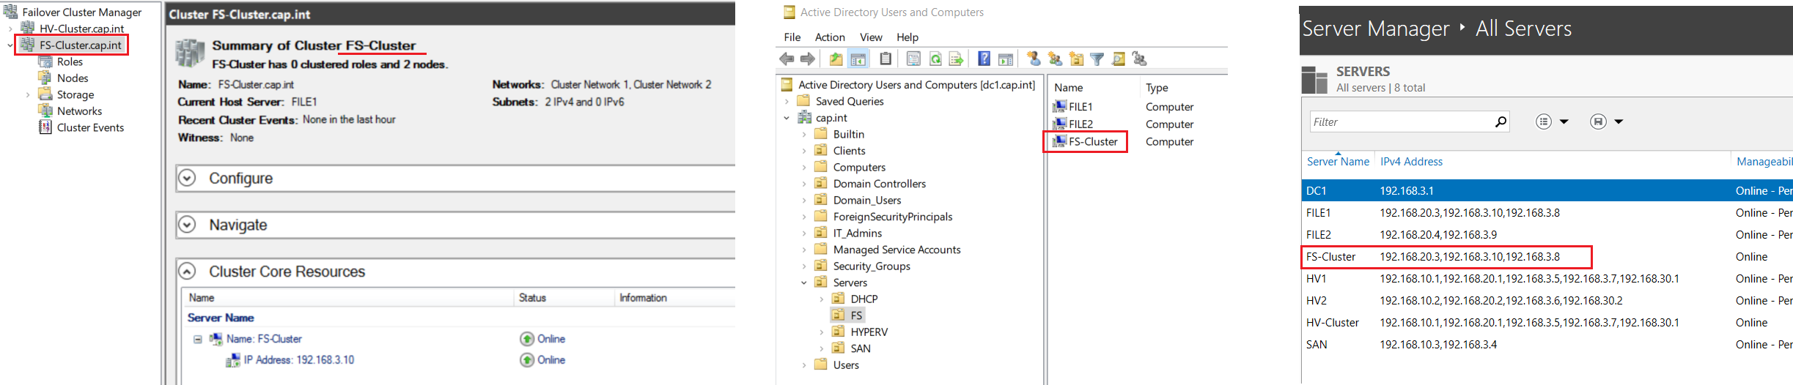Screen dimensions: 1793x385
Task: Open the File menu
Action: coord(792,37)
